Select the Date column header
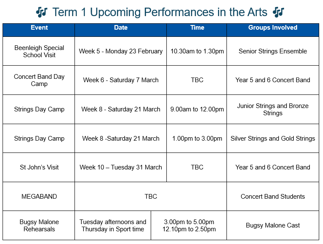Screen dimensions: 323x244 pyautogui.click(x=121, y=28)
